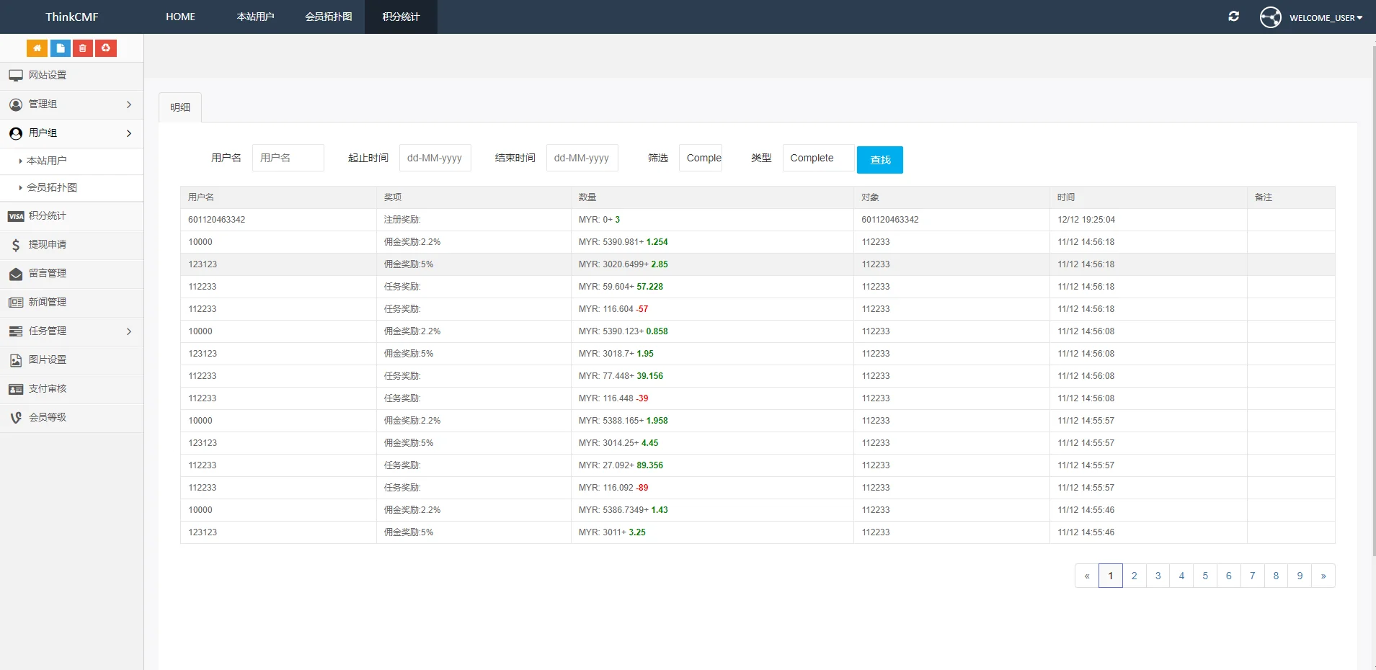Select the 本站用户 top navigation tab
The height and width of the screenshot is (670, 1376).
coord(255,17)
